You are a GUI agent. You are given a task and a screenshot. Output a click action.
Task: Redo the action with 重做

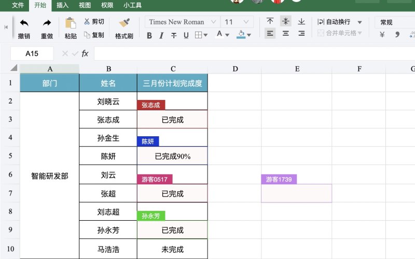click(47, 28)
